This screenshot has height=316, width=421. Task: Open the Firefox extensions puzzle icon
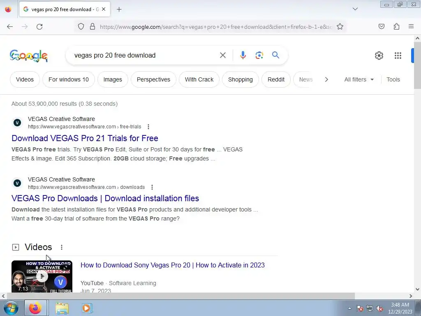[396, 27]
